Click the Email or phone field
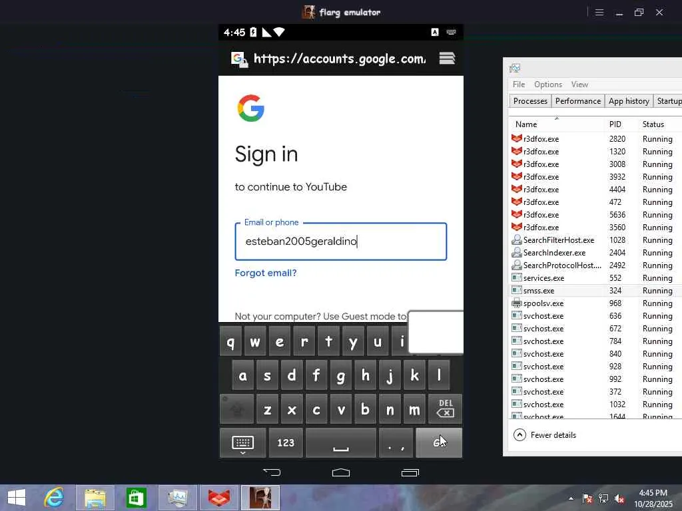This screenshot has height=511, width=682. 341,242
